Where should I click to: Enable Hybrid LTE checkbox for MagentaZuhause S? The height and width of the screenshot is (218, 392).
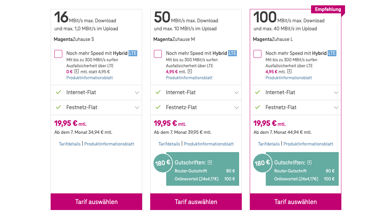click(58, 54)
